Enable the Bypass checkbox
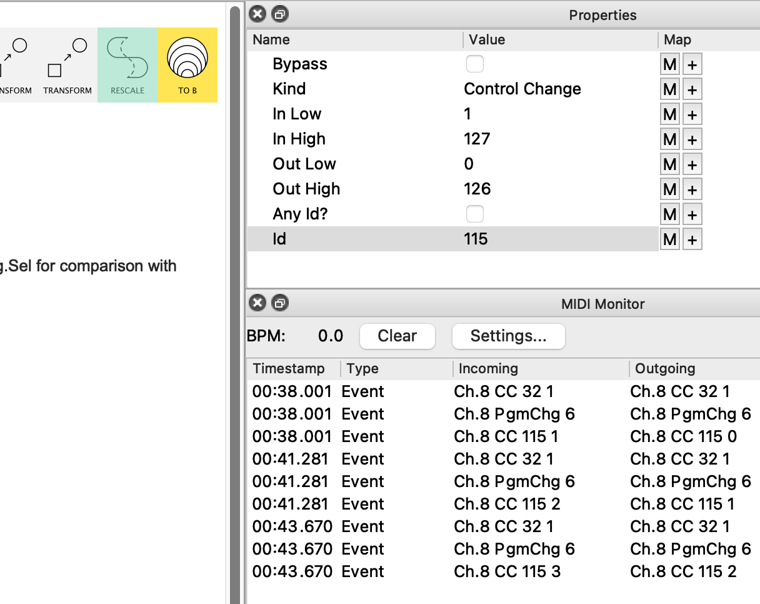Screen dimensions: 760x604 [475, 64]
